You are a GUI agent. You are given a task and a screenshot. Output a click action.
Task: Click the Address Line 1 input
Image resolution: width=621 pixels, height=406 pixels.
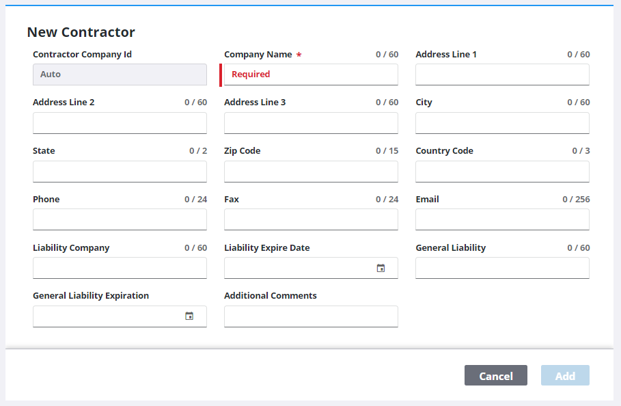[502, 75]
